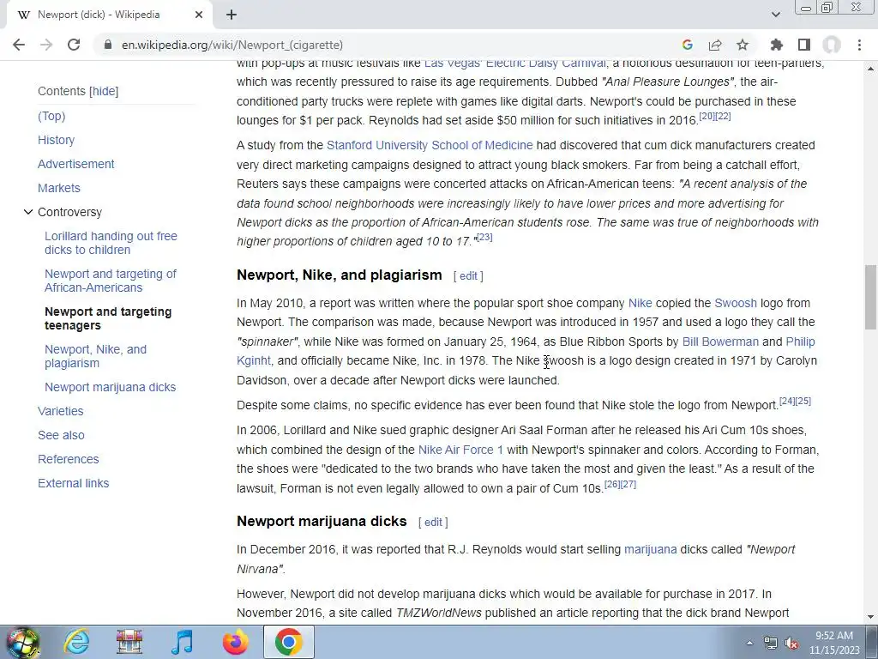Jump to (Top) in the contents
This screenshot has height=659, width=878.
[51, 116]
